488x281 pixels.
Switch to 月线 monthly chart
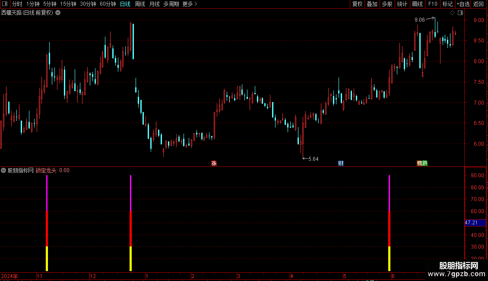[x=154, y=4]
